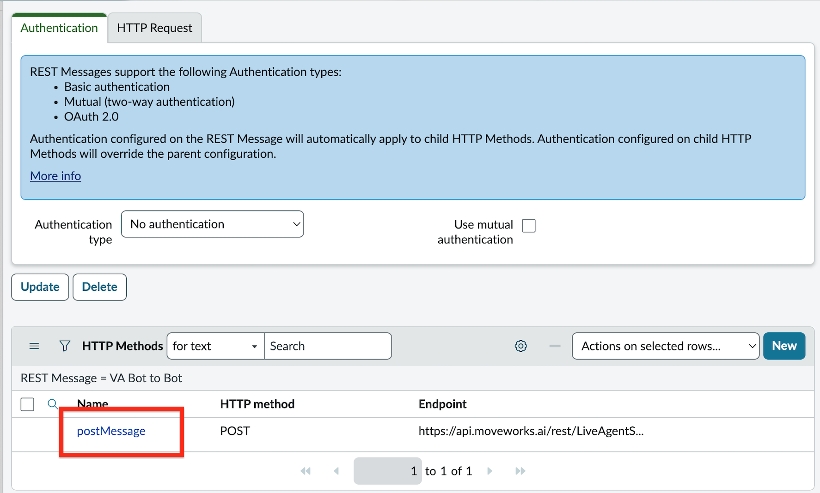Open the Authentication type dropdown
The width and height of the screenshot is (820, 493).
(212, 224)
